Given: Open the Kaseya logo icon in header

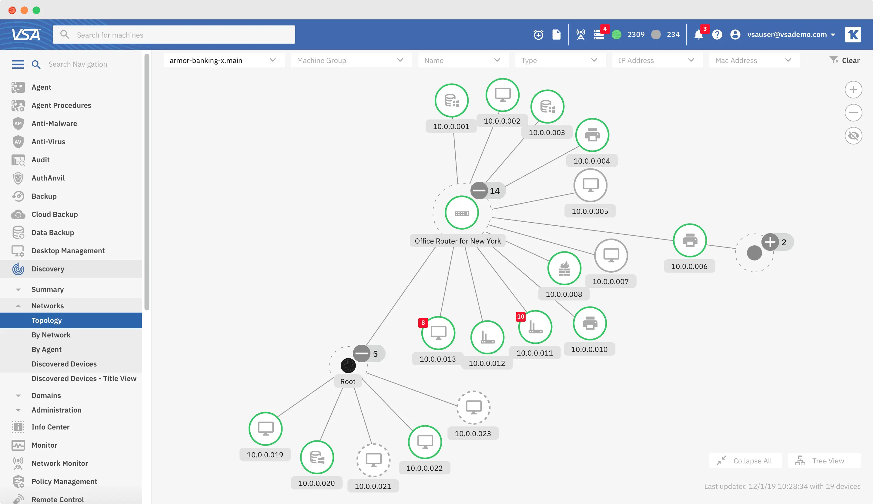Looking at the screenshot, I should tap(853, 35).
